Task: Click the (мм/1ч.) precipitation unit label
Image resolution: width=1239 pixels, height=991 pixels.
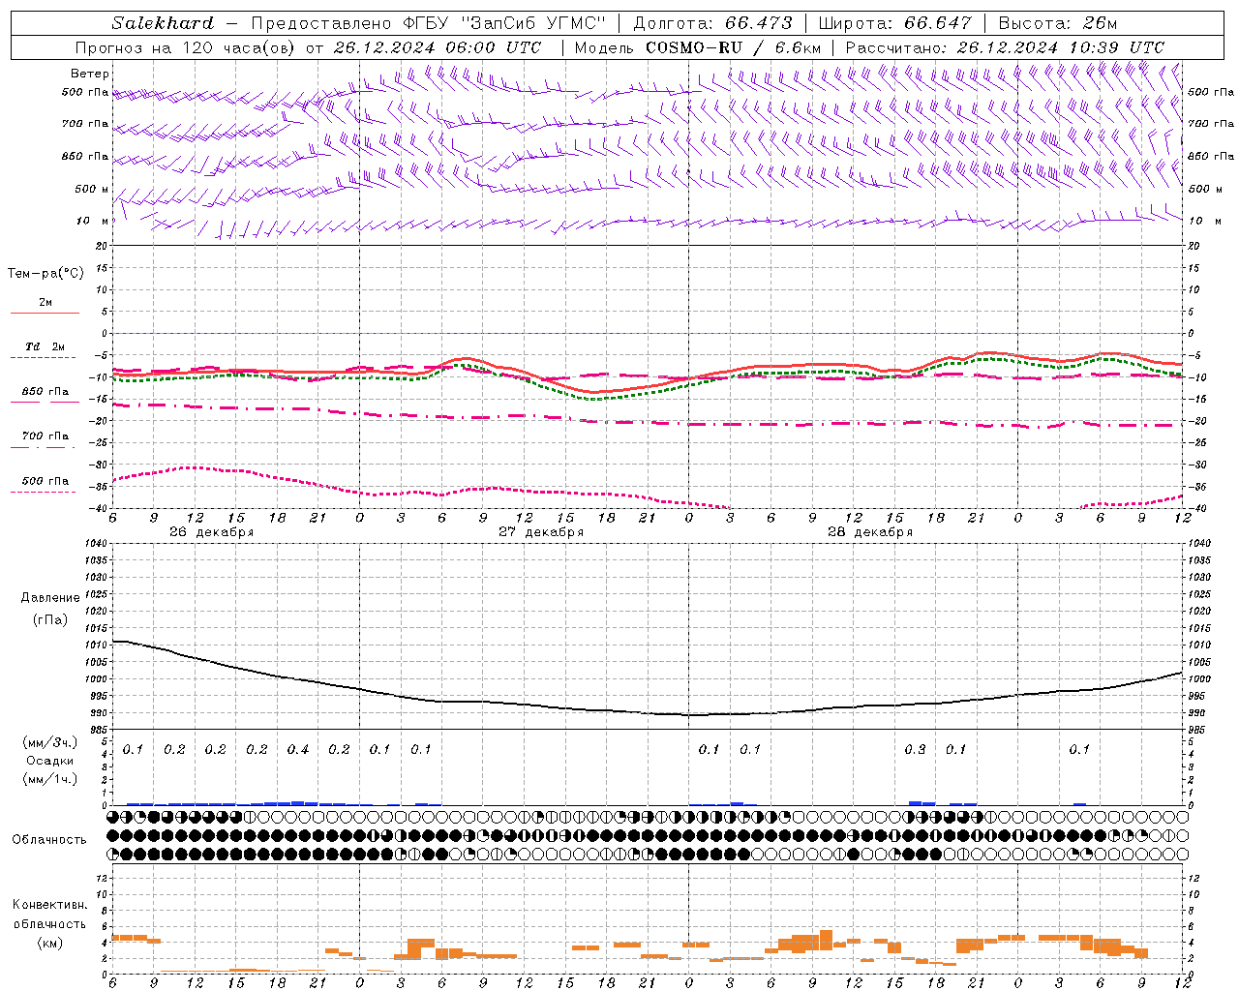Action: pyautogui.click(x=49, y=779)
